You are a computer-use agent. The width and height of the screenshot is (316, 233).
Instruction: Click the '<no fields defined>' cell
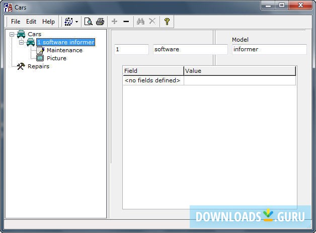click(153, 80)
